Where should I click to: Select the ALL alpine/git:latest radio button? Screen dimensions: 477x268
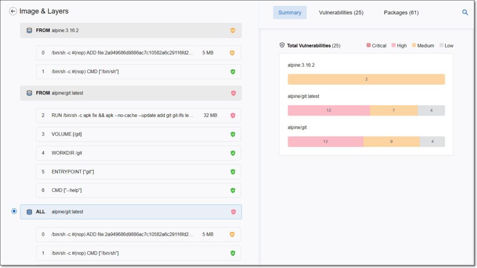point(14,211)
